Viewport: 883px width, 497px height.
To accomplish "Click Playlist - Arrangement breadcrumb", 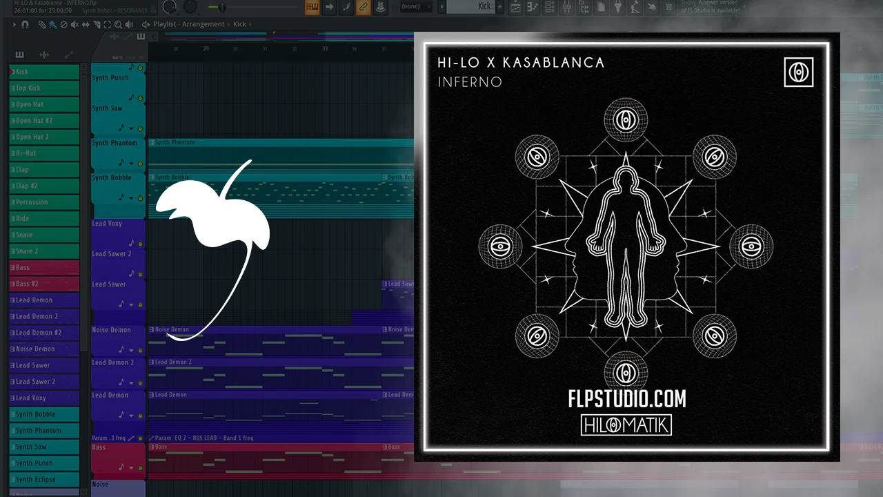I will pos(188,24).
